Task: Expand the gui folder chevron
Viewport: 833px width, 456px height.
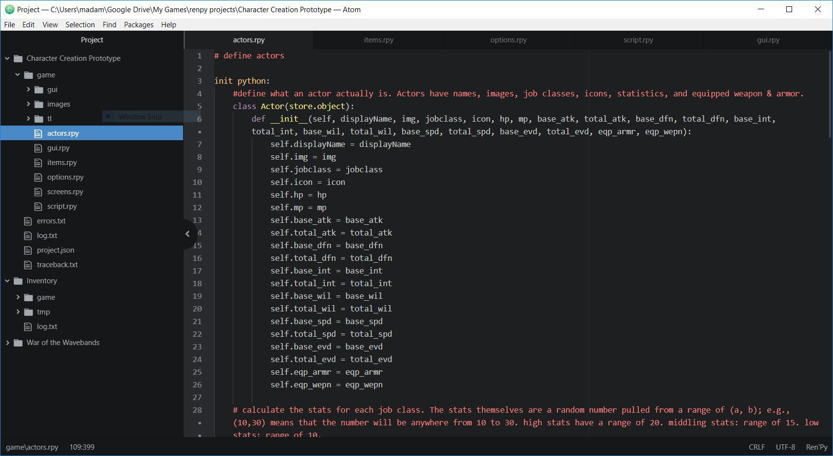Action: coord(28,90)
